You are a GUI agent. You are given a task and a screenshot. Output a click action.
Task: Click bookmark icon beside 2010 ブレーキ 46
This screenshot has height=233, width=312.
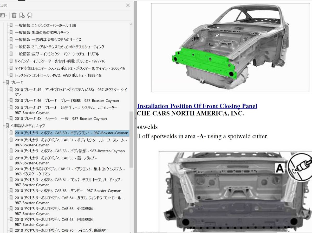pos(11,100)
